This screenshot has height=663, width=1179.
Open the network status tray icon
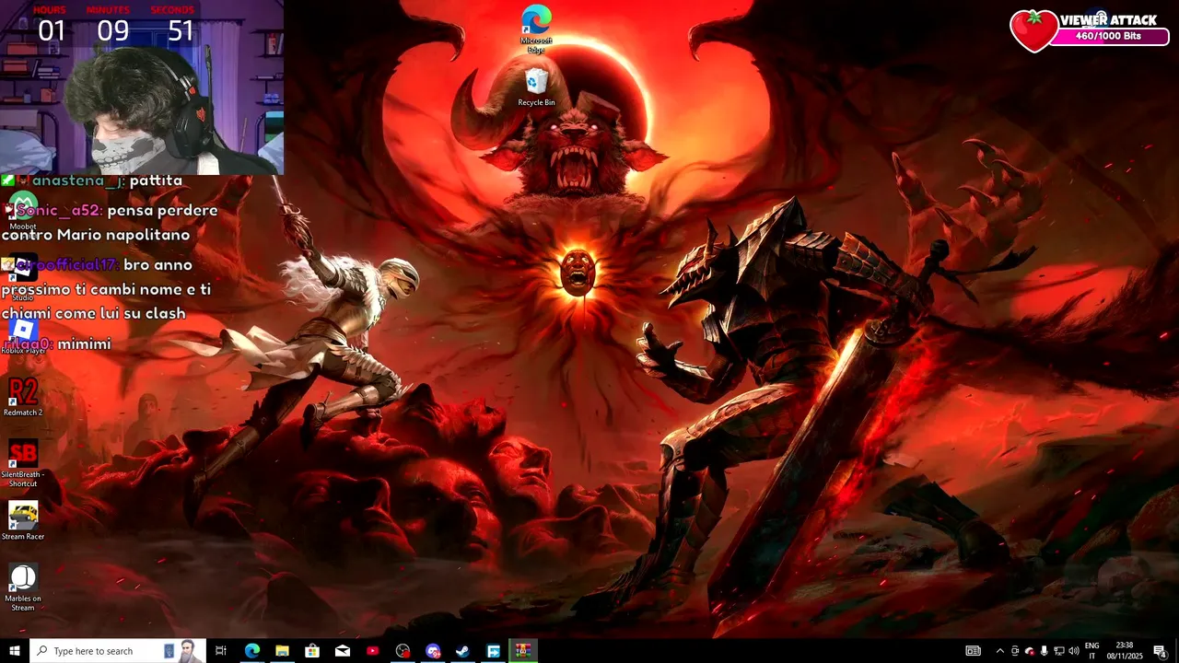pos(1058,651)
